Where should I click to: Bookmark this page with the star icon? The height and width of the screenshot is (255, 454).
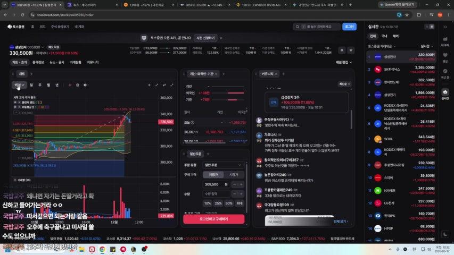coord(407,15)
